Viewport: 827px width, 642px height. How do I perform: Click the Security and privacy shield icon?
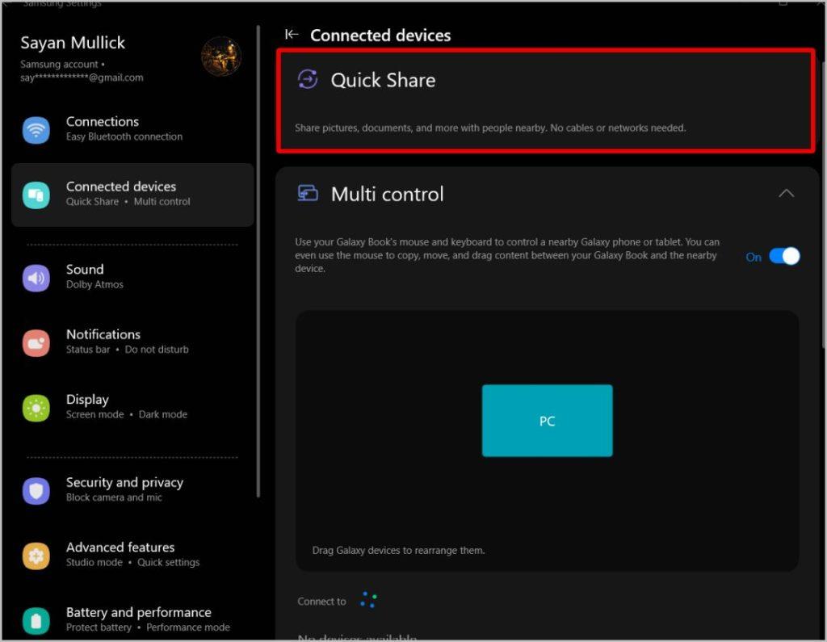click(x=36, y=491)
